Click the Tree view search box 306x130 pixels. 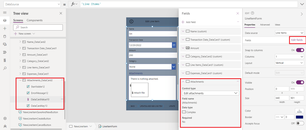(x=38, y=27)
